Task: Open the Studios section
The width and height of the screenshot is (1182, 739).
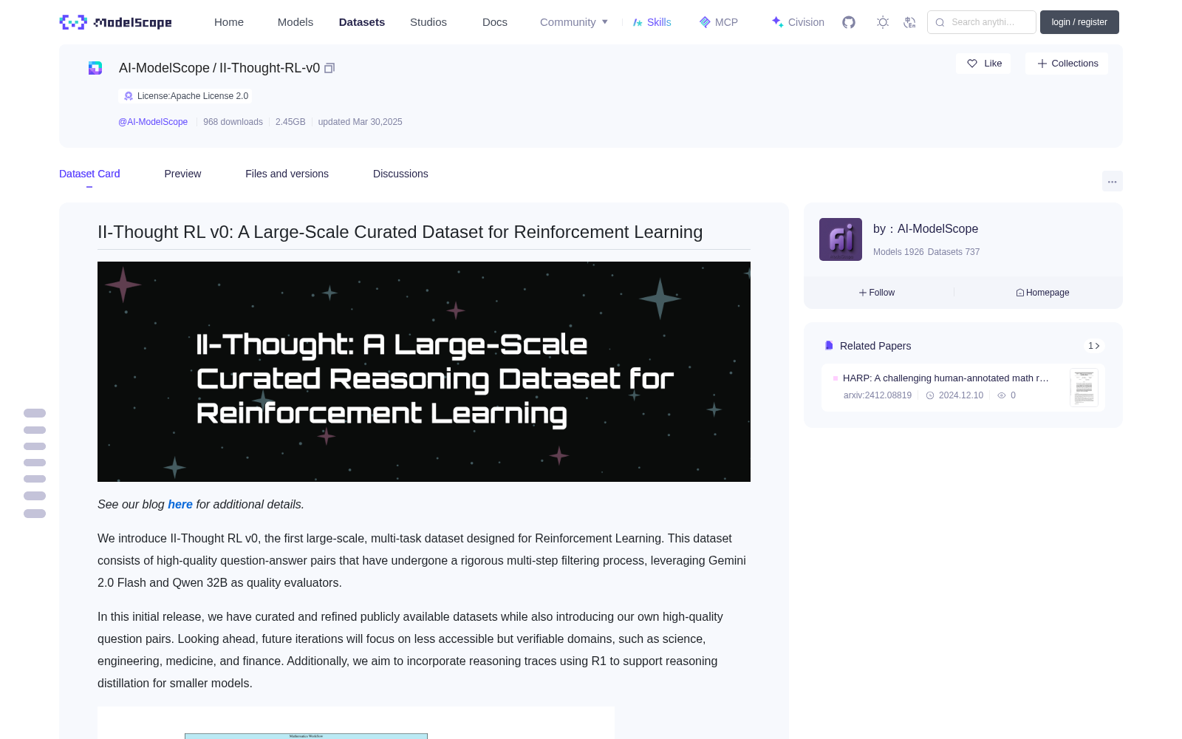Action: tap(428, 22)
